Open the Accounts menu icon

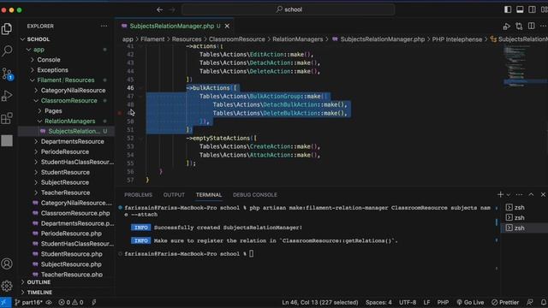coord(7,264)
